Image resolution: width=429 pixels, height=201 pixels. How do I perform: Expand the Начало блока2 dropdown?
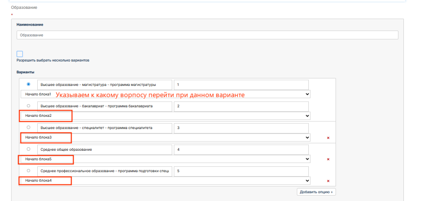coord(165,116)
